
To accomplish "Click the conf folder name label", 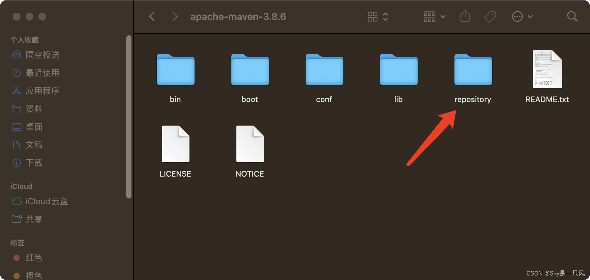I will tap(324, 100).
